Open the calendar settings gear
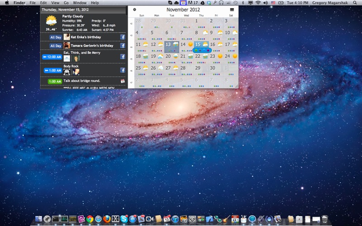The image size is (362, 226). pos(134,9)
